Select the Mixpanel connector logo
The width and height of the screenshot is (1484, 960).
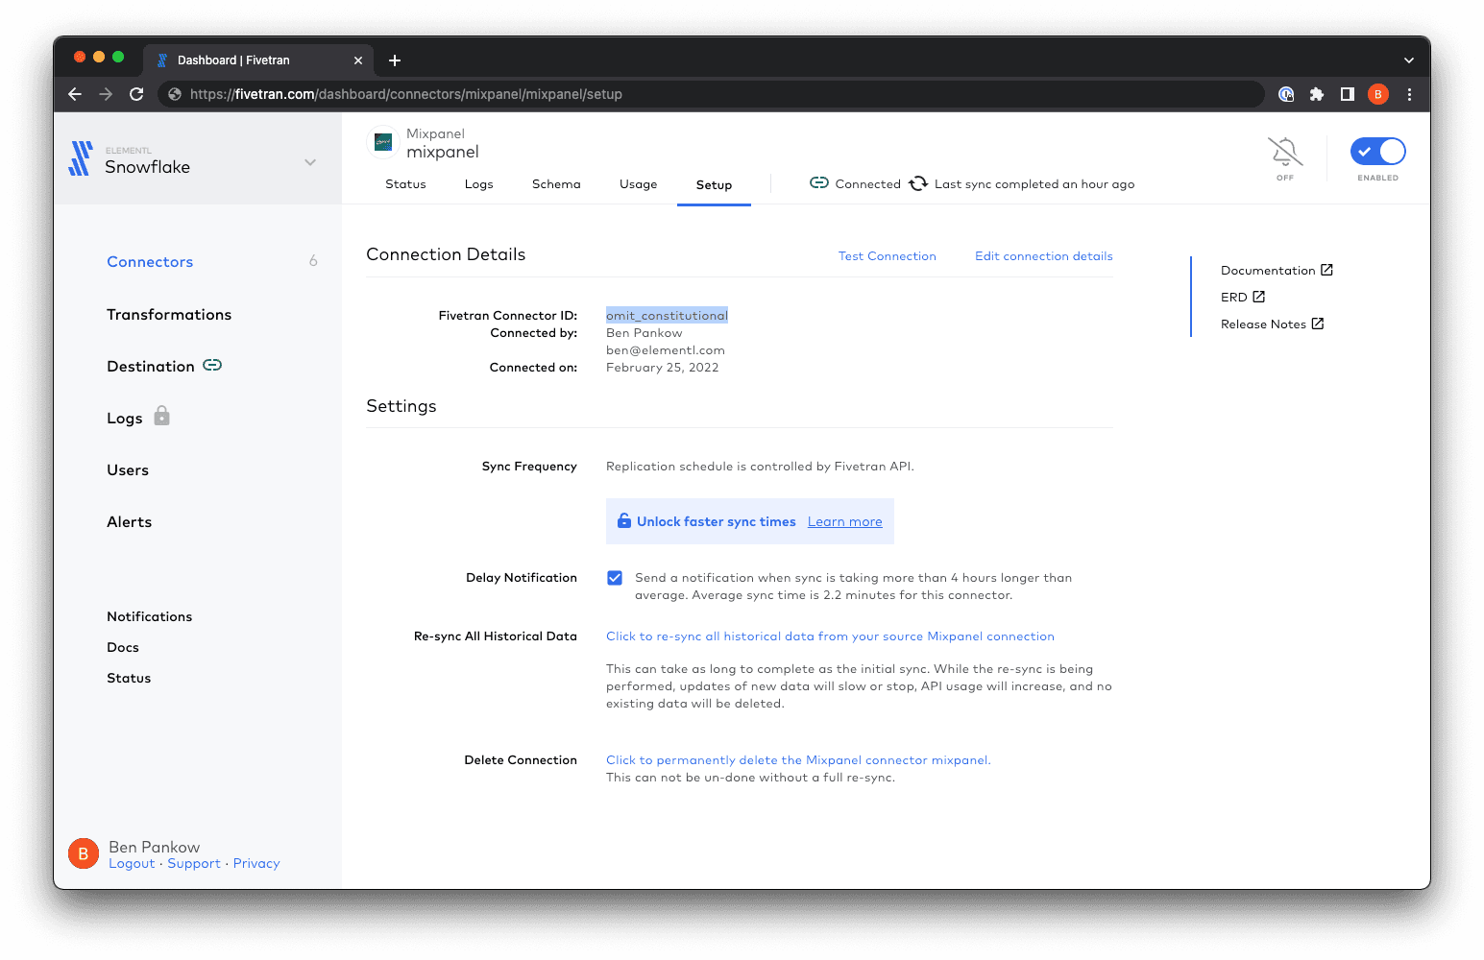(x=382, y=142)
